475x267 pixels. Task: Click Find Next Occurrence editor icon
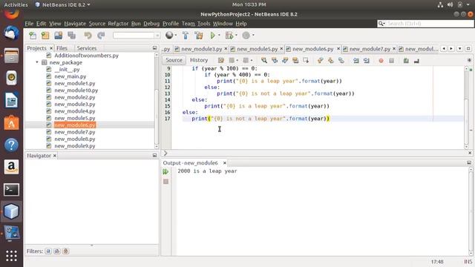[x=285, y=61]
